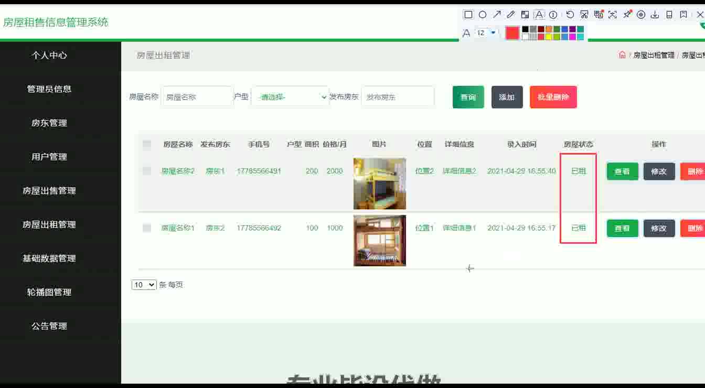
Task: Pick the purple color swatch
Action: 572,29
